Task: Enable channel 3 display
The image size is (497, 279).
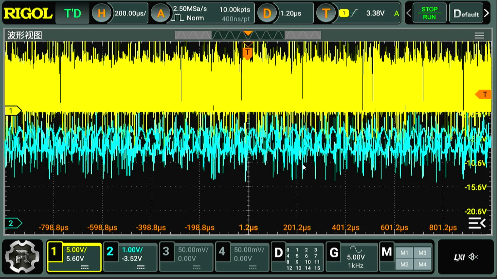Action: 166,252
